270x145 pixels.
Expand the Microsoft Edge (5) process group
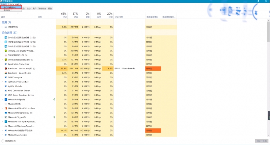pos(2,99)
